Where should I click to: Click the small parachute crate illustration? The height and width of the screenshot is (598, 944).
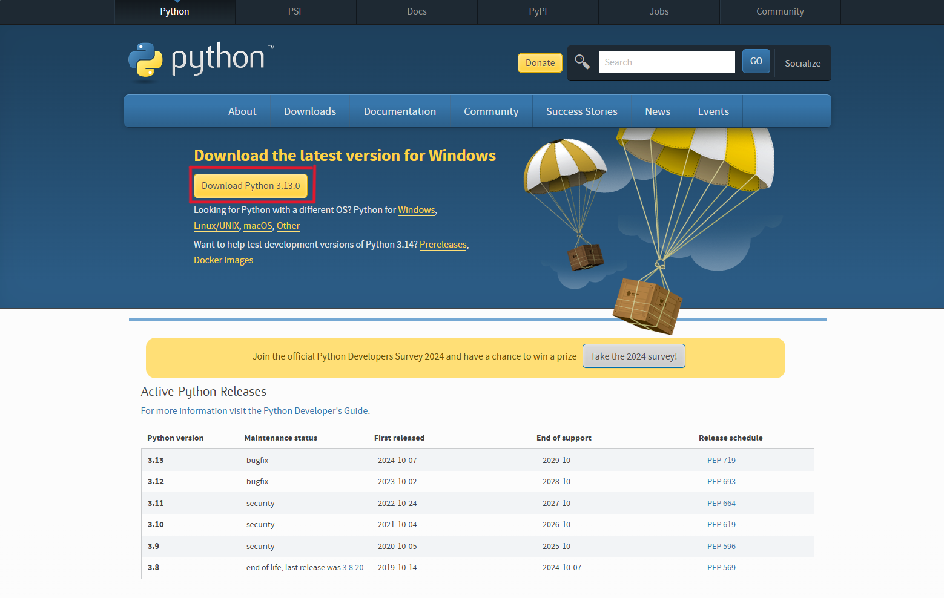(x=585, y=257)
